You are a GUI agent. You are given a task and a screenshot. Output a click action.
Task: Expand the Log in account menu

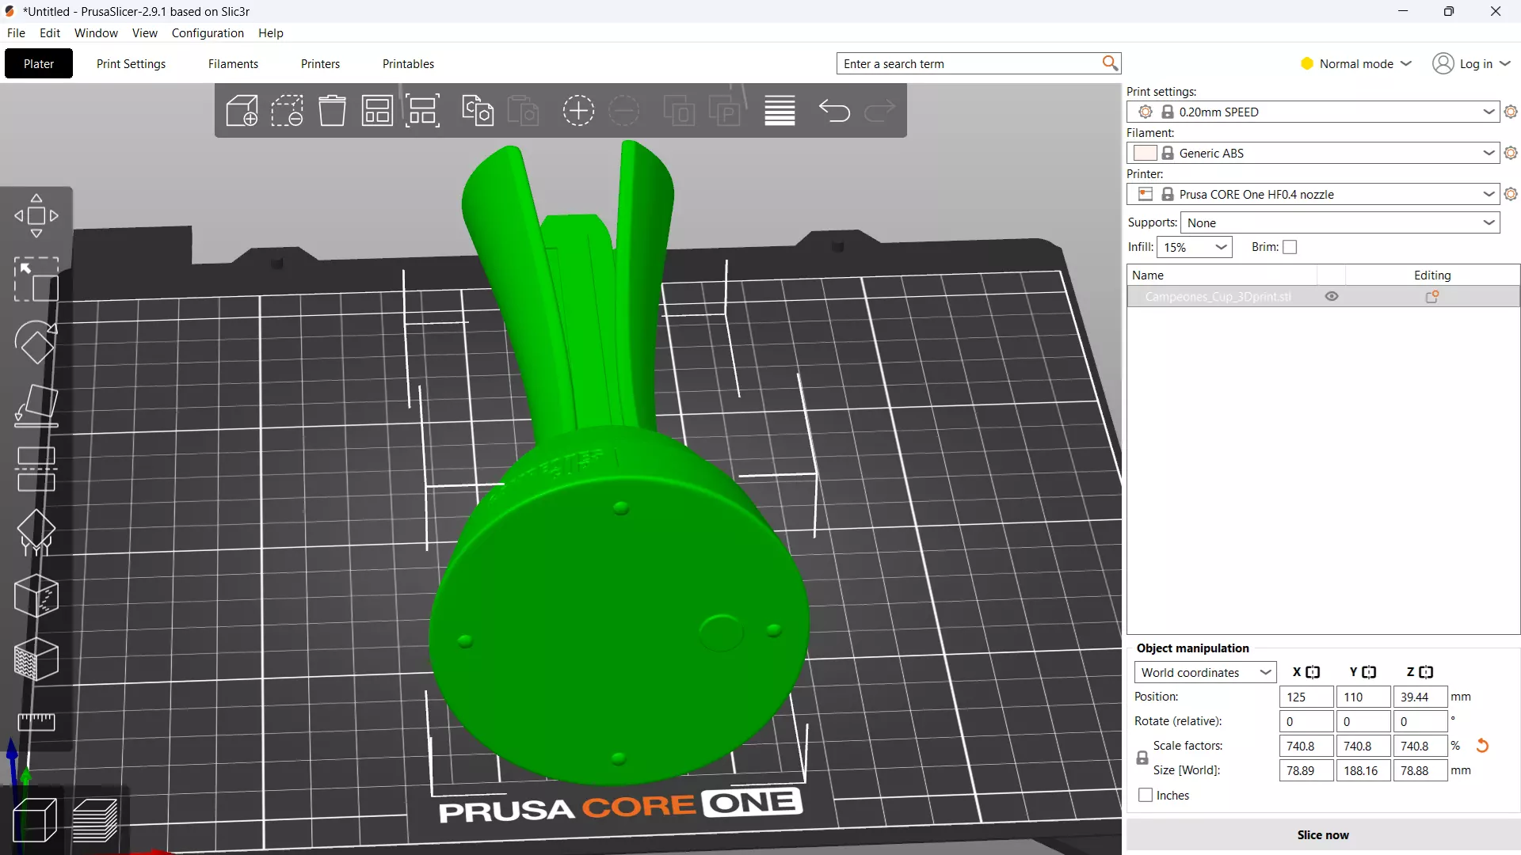1471,63
